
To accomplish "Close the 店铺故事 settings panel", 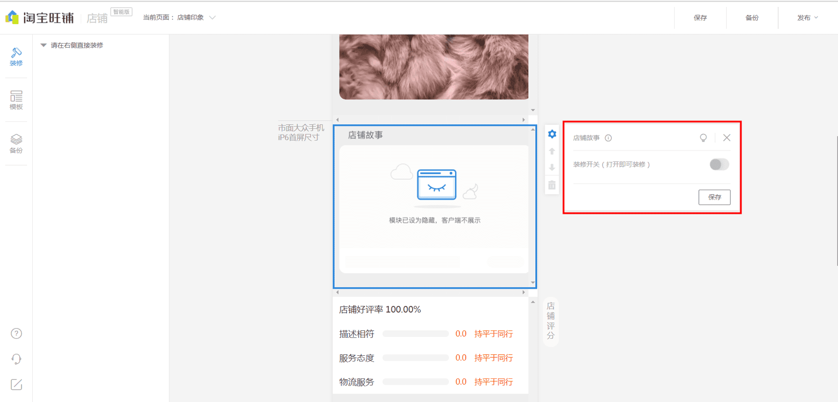I will 727,138.
